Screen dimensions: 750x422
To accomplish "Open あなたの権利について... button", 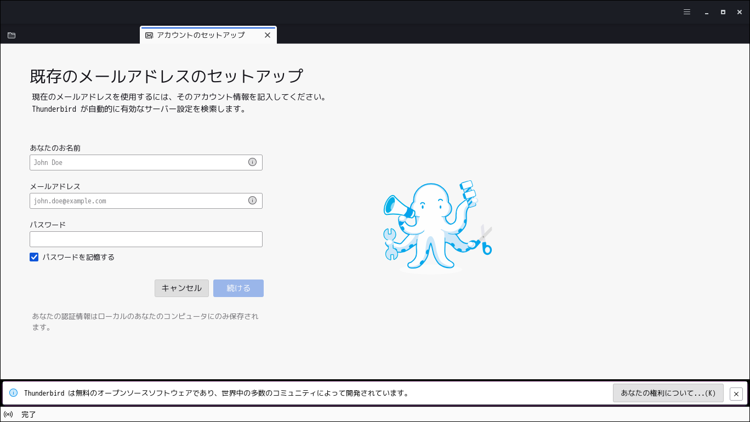I will tap(668, 393).
